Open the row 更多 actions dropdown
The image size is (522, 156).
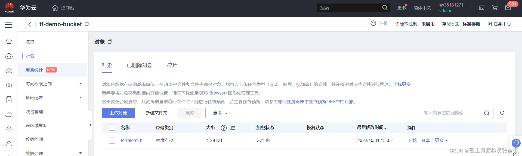click(x=441, y=140)
